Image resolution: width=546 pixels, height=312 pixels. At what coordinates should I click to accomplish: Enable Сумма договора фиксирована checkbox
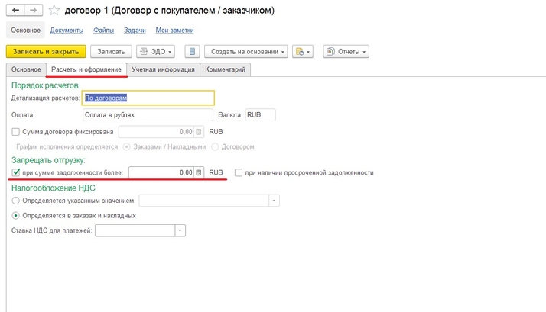16,131
